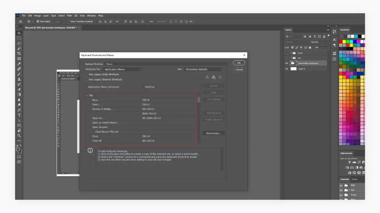Select the Hand tool

coord(19,130)
